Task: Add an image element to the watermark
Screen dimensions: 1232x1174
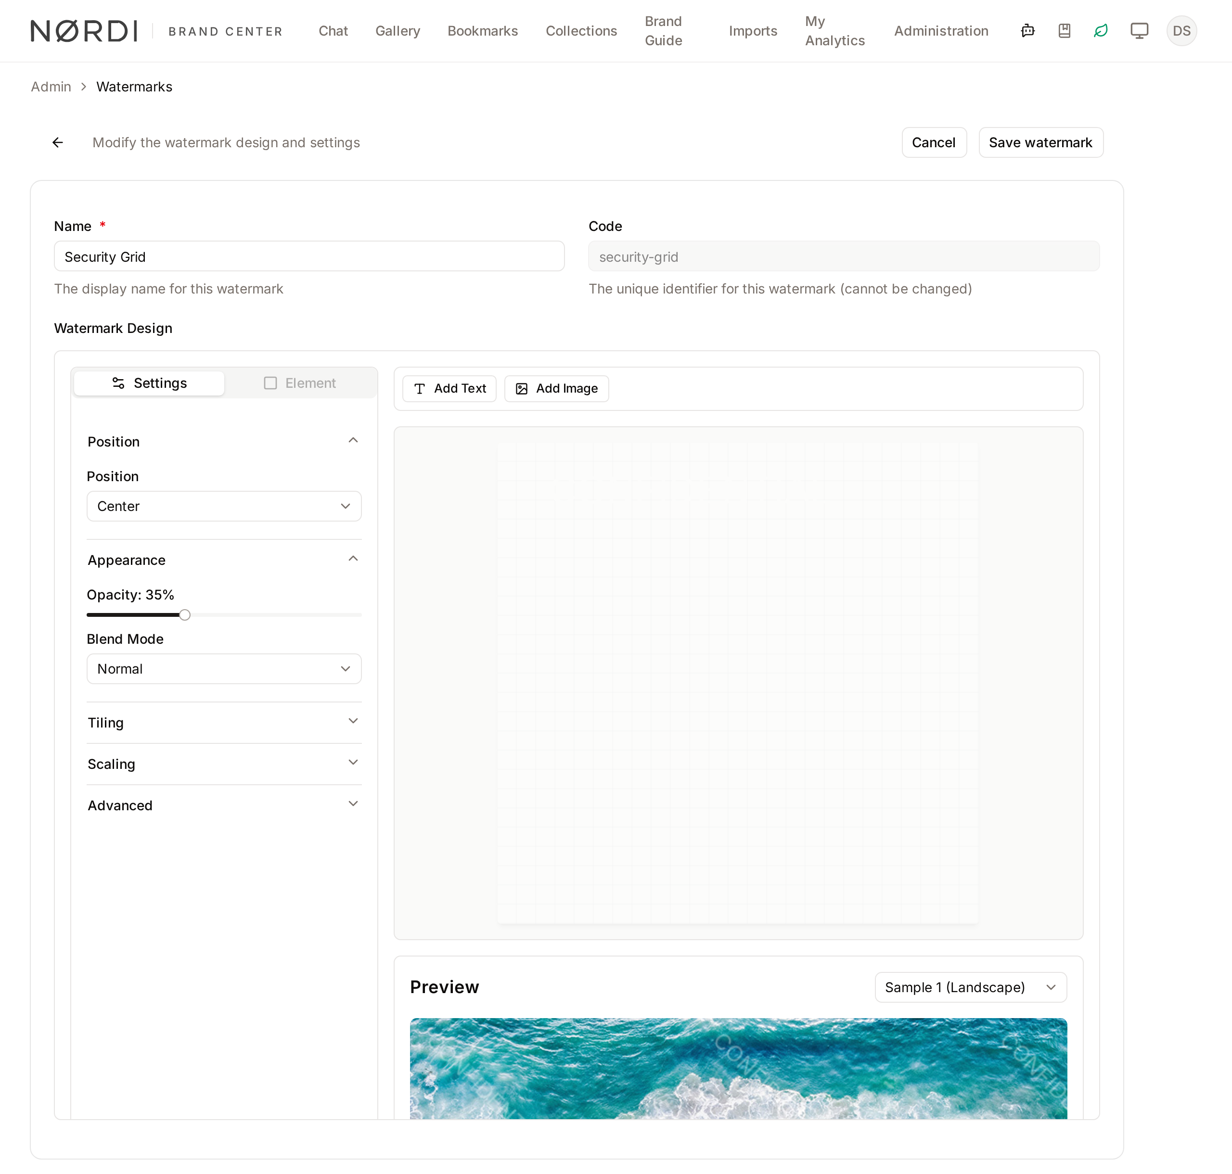Action: coord(556,389)
